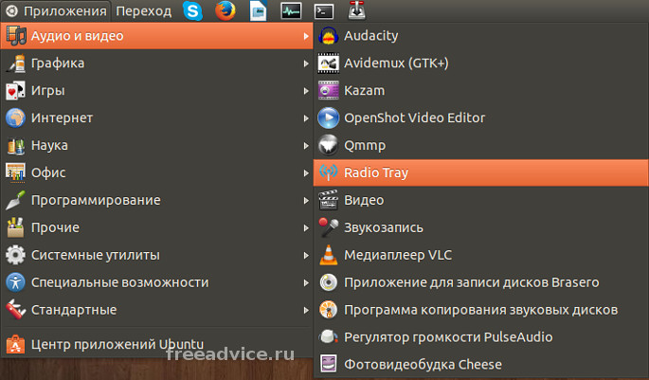Select the Программирование category
The height and width of the screenshot is (380, 649).
pyautogui.click(x=157, y=200)
